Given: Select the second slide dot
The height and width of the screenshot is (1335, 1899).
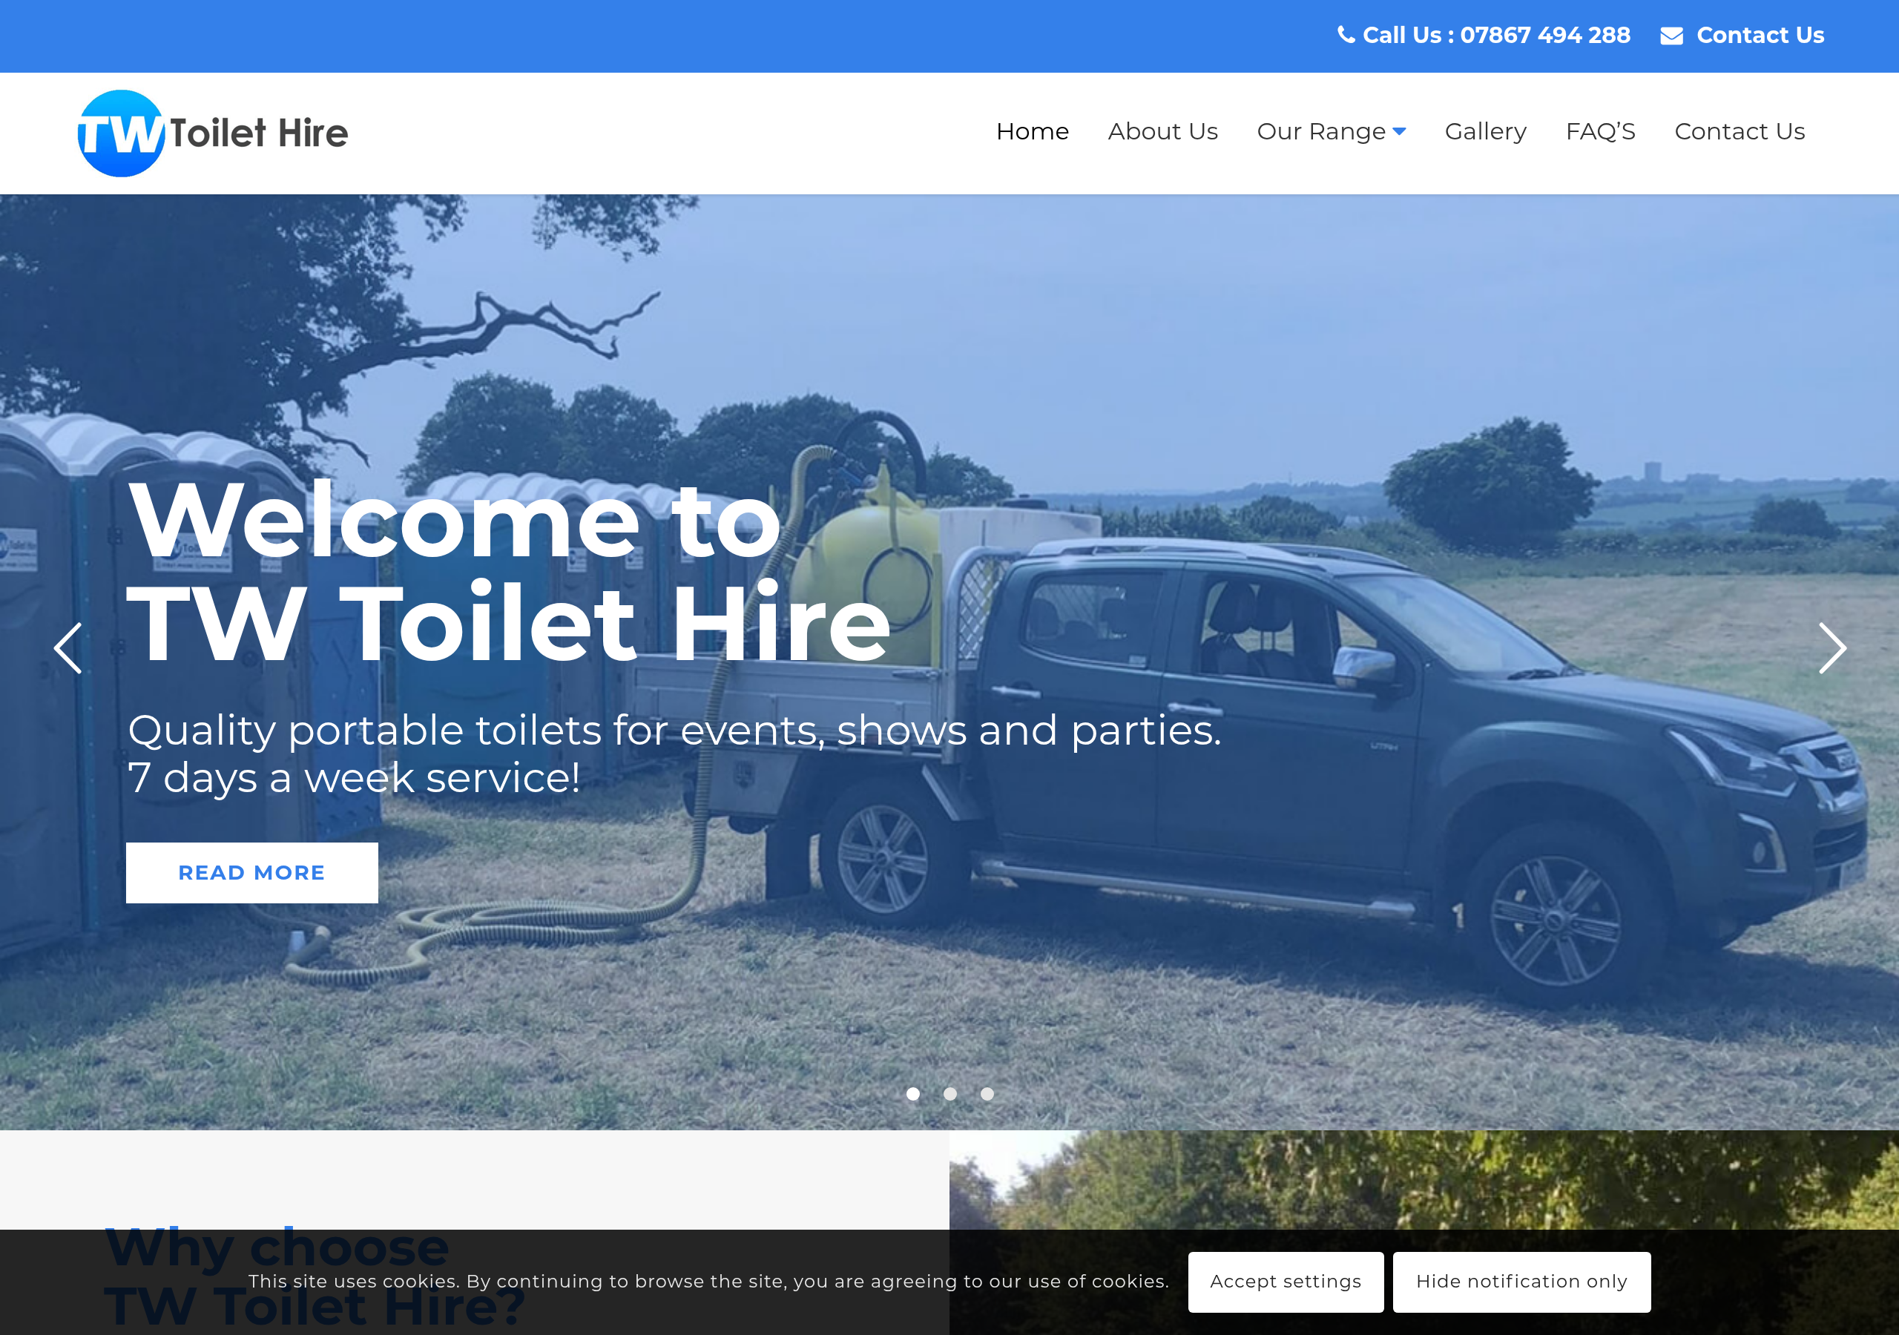Looking at the screenshot, I should (x=949, y=1093).
